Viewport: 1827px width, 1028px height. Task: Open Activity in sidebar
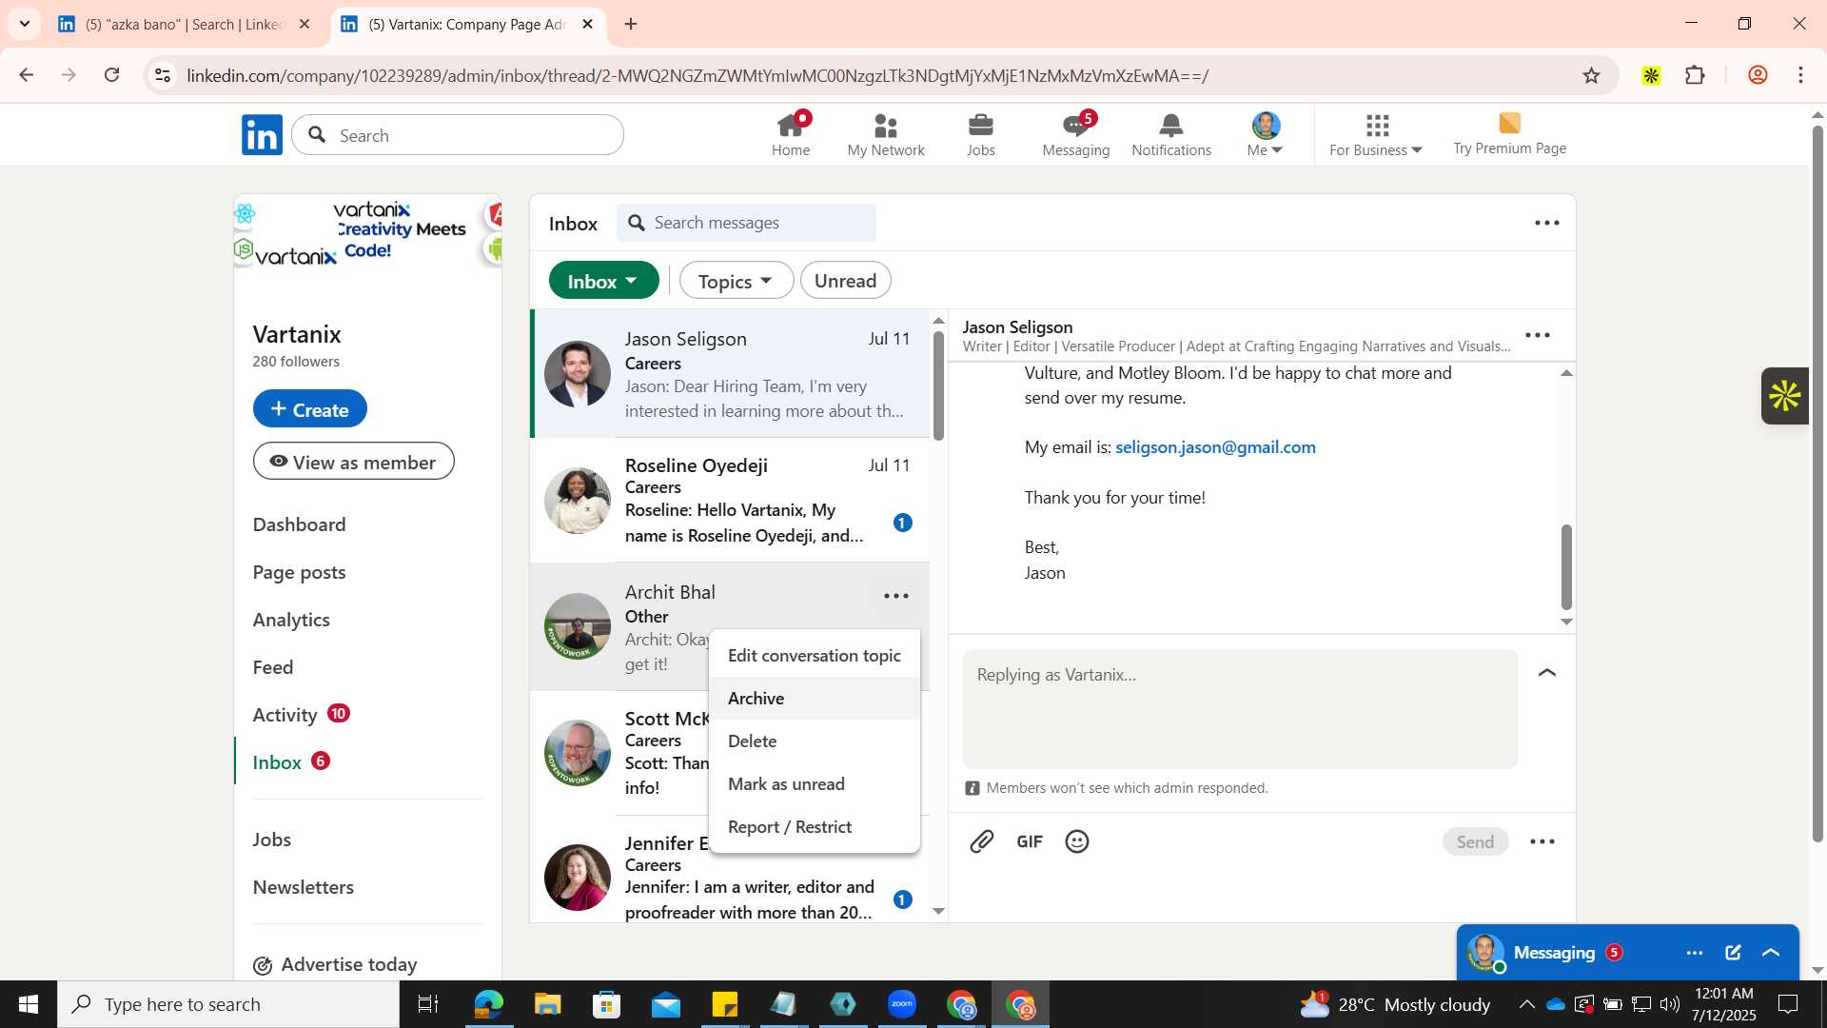click(x=285, y=715)
